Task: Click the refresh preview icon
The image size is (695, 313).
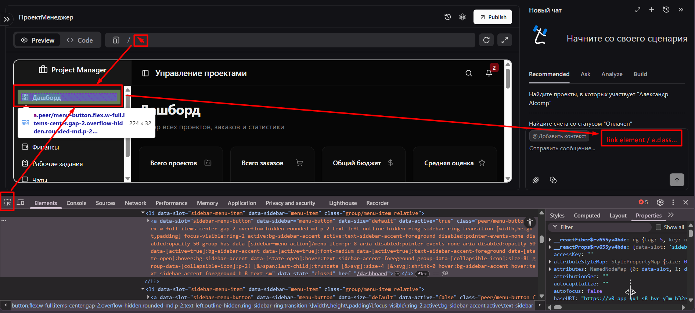Action: tap(486, 40)
